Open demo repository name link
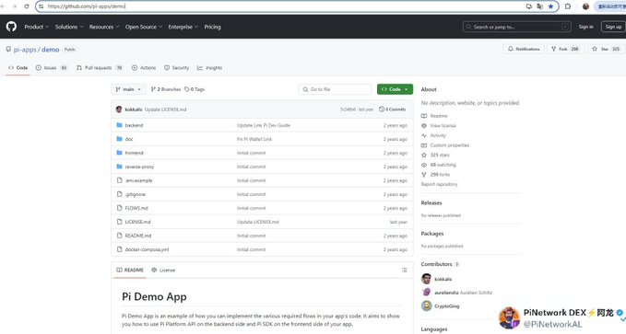The height and width of the screenshot is (334, 626). coord(51,50)
